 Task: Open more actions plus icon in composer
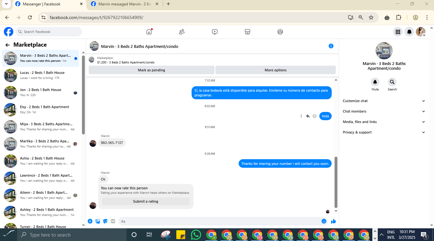click(x=90, y=221)
